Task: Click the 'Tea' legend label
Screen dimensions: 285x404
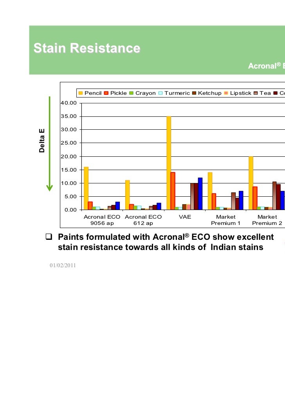Action: pyautogui.click(x=265, y=93)
